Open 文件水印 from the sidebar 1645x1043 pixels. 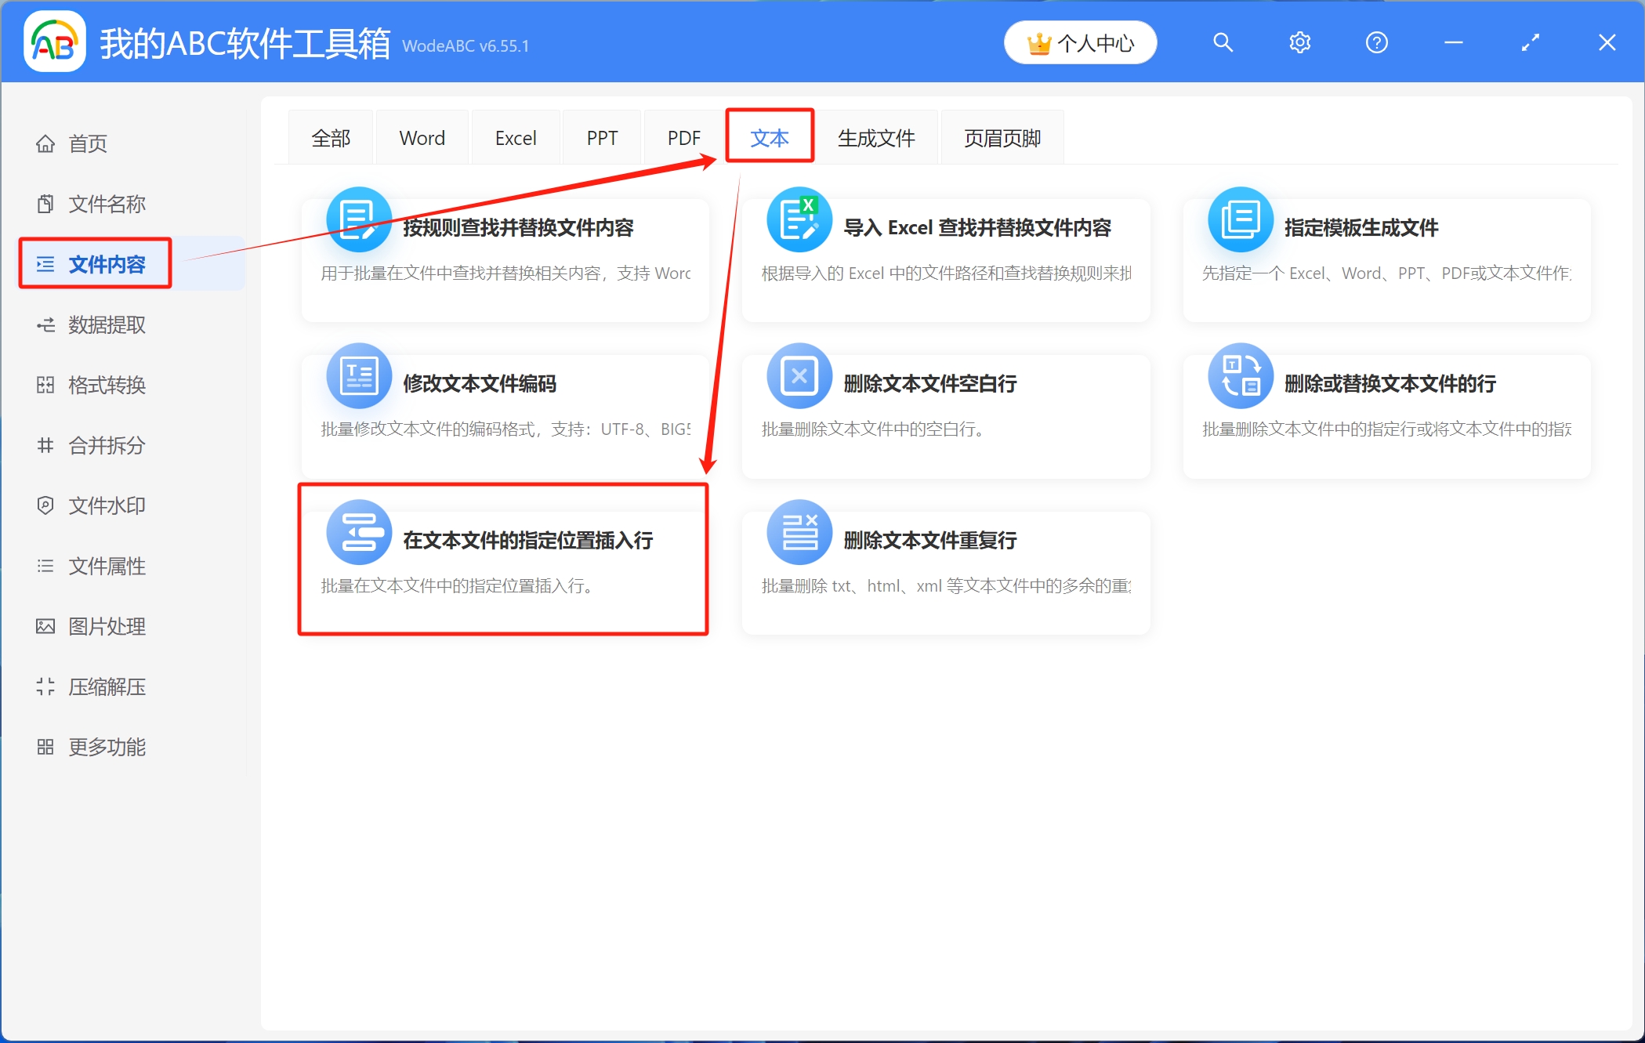click(x=45, y=505)
